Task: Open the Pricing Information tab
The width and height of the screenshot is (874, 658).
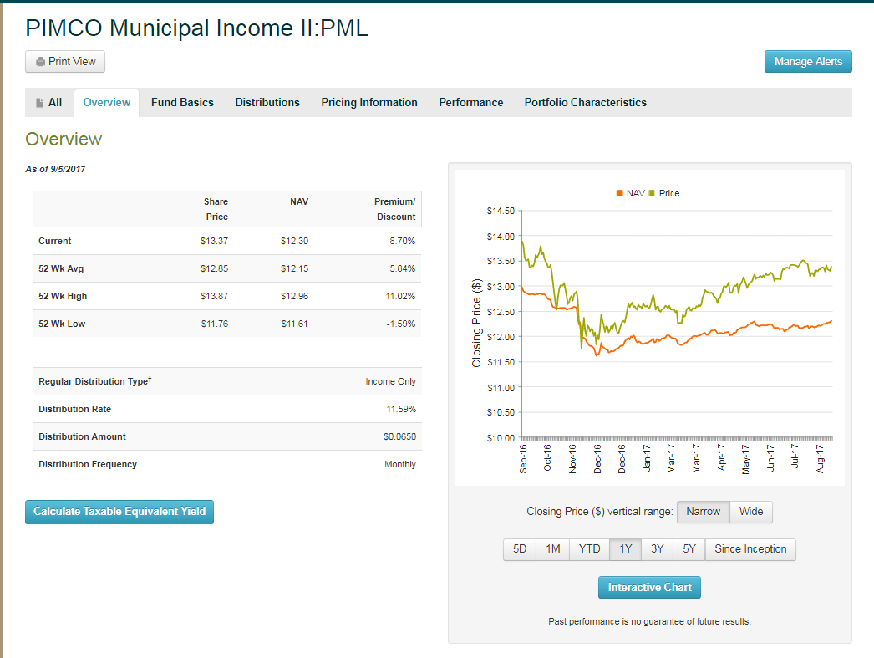Action: (369, 103)
